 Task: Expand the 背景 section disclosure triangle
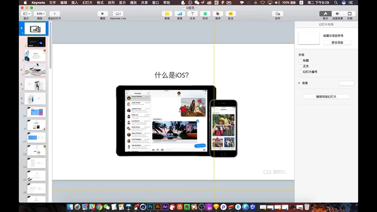[x=299, y=83]
